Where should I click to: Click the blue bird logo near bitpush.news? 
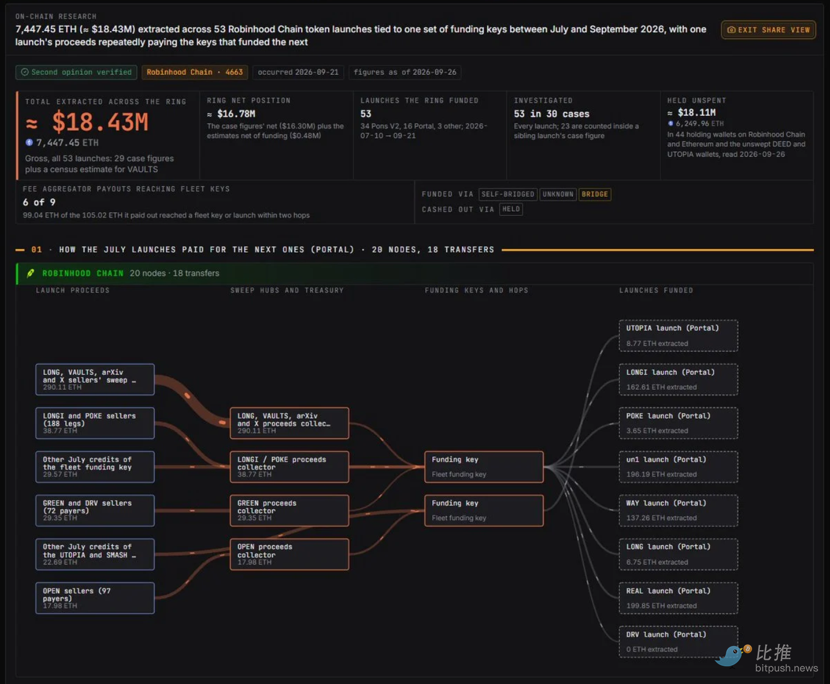tap(732, 655)
